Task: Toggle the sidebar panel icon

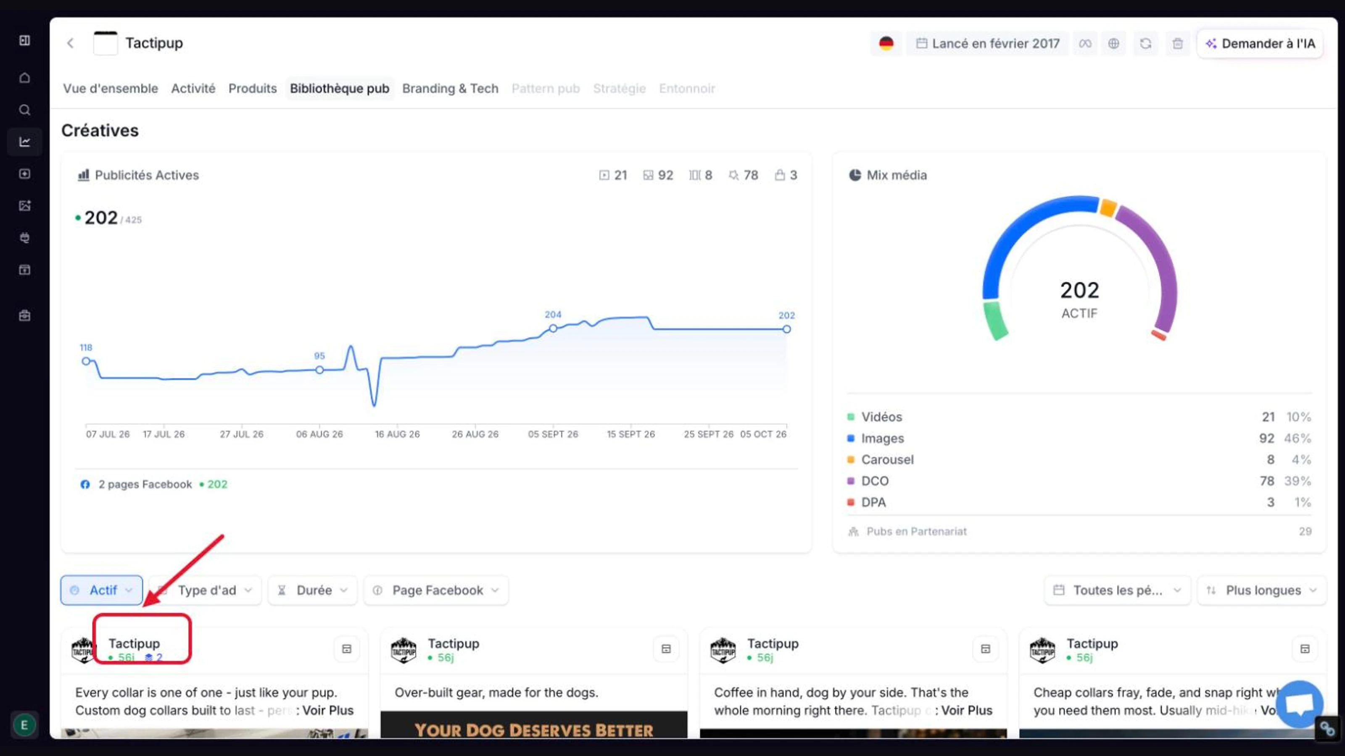Action: 24,41
